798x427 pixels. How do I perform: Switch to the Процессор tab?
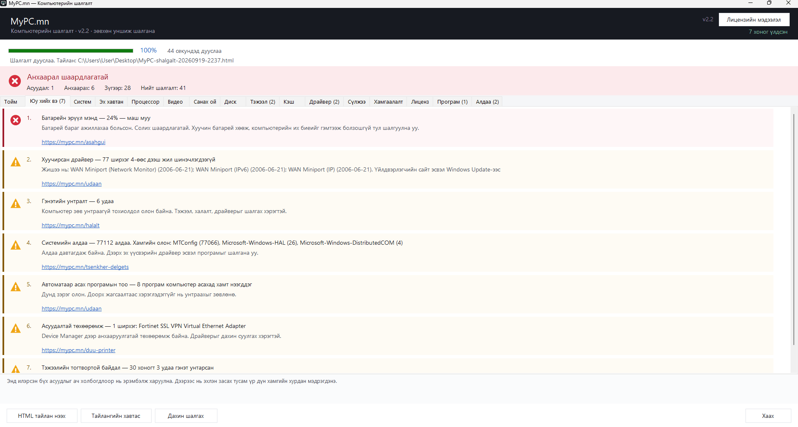pyautogui.click(x=145, y=102)
